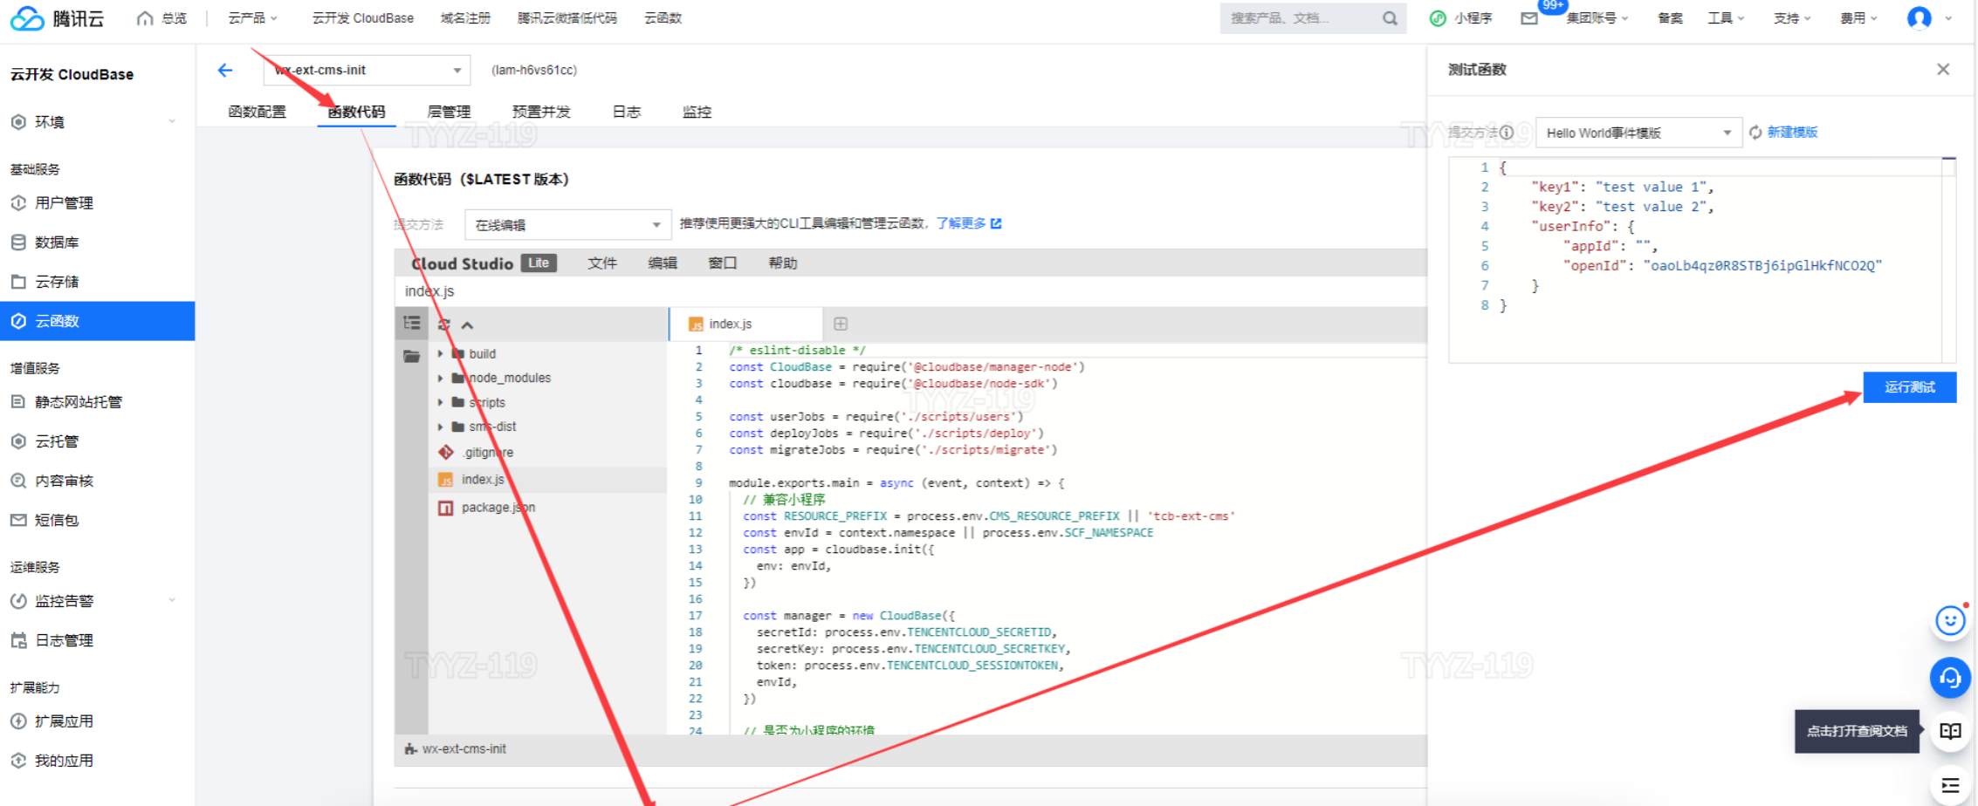Open 数据库 in the sidebar
The image size is (1978, 806).
97,242
